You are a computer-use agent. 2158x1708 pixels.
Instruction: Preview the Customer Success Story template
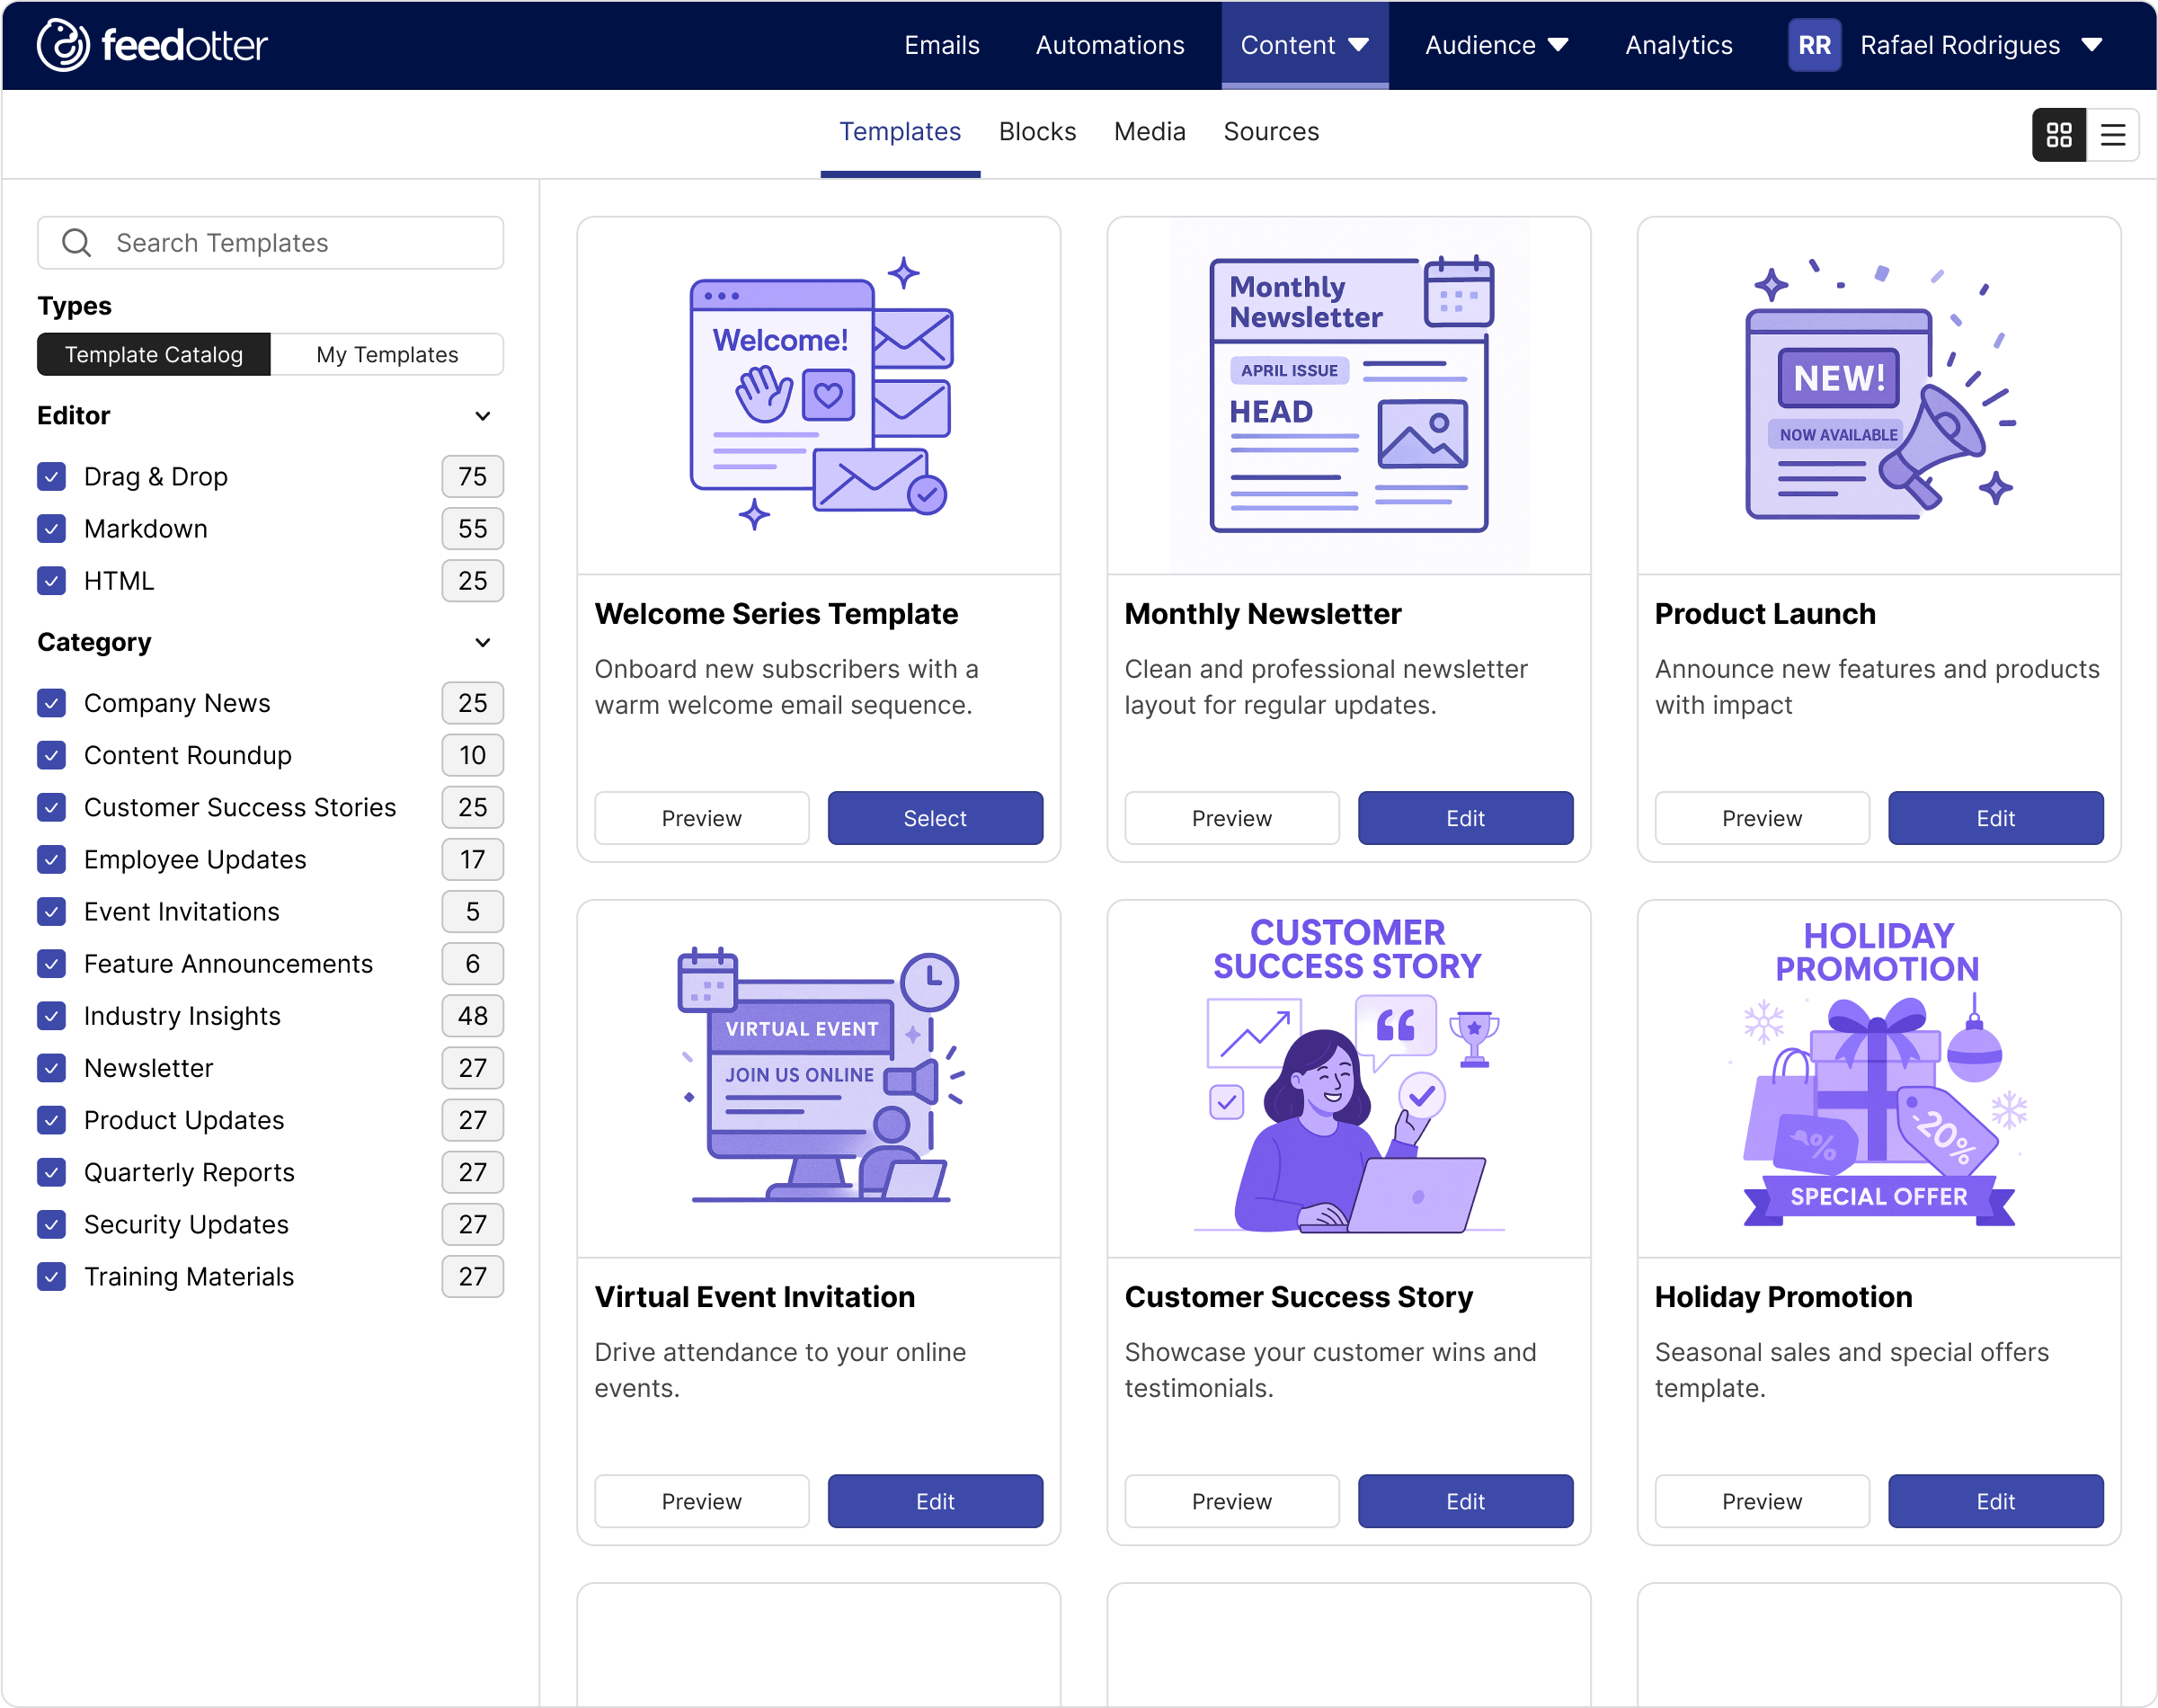[x=1231, y=1501]
